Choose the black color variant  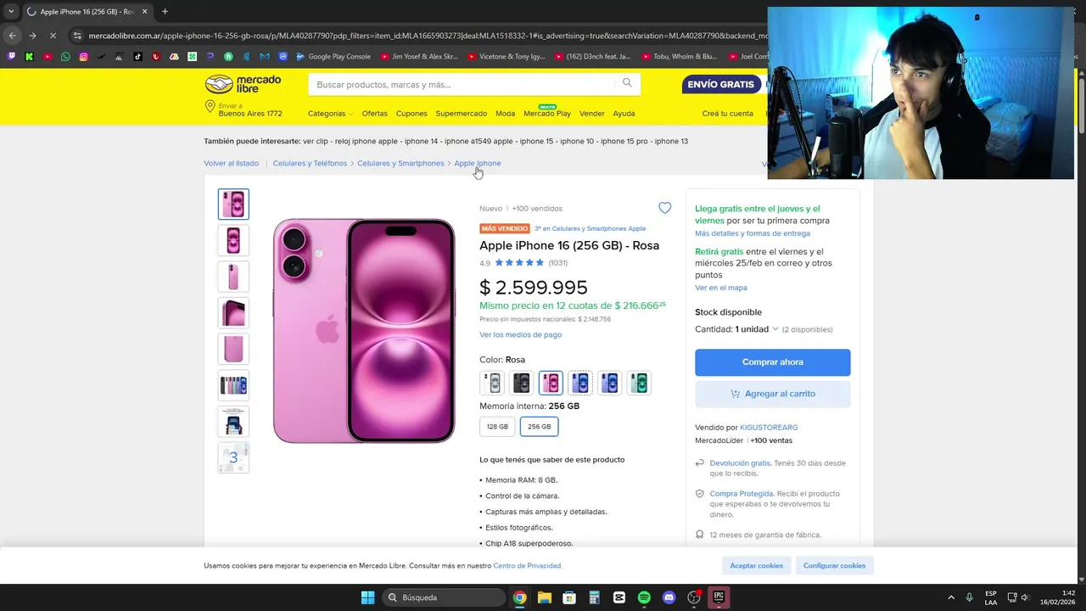[521, 383]
